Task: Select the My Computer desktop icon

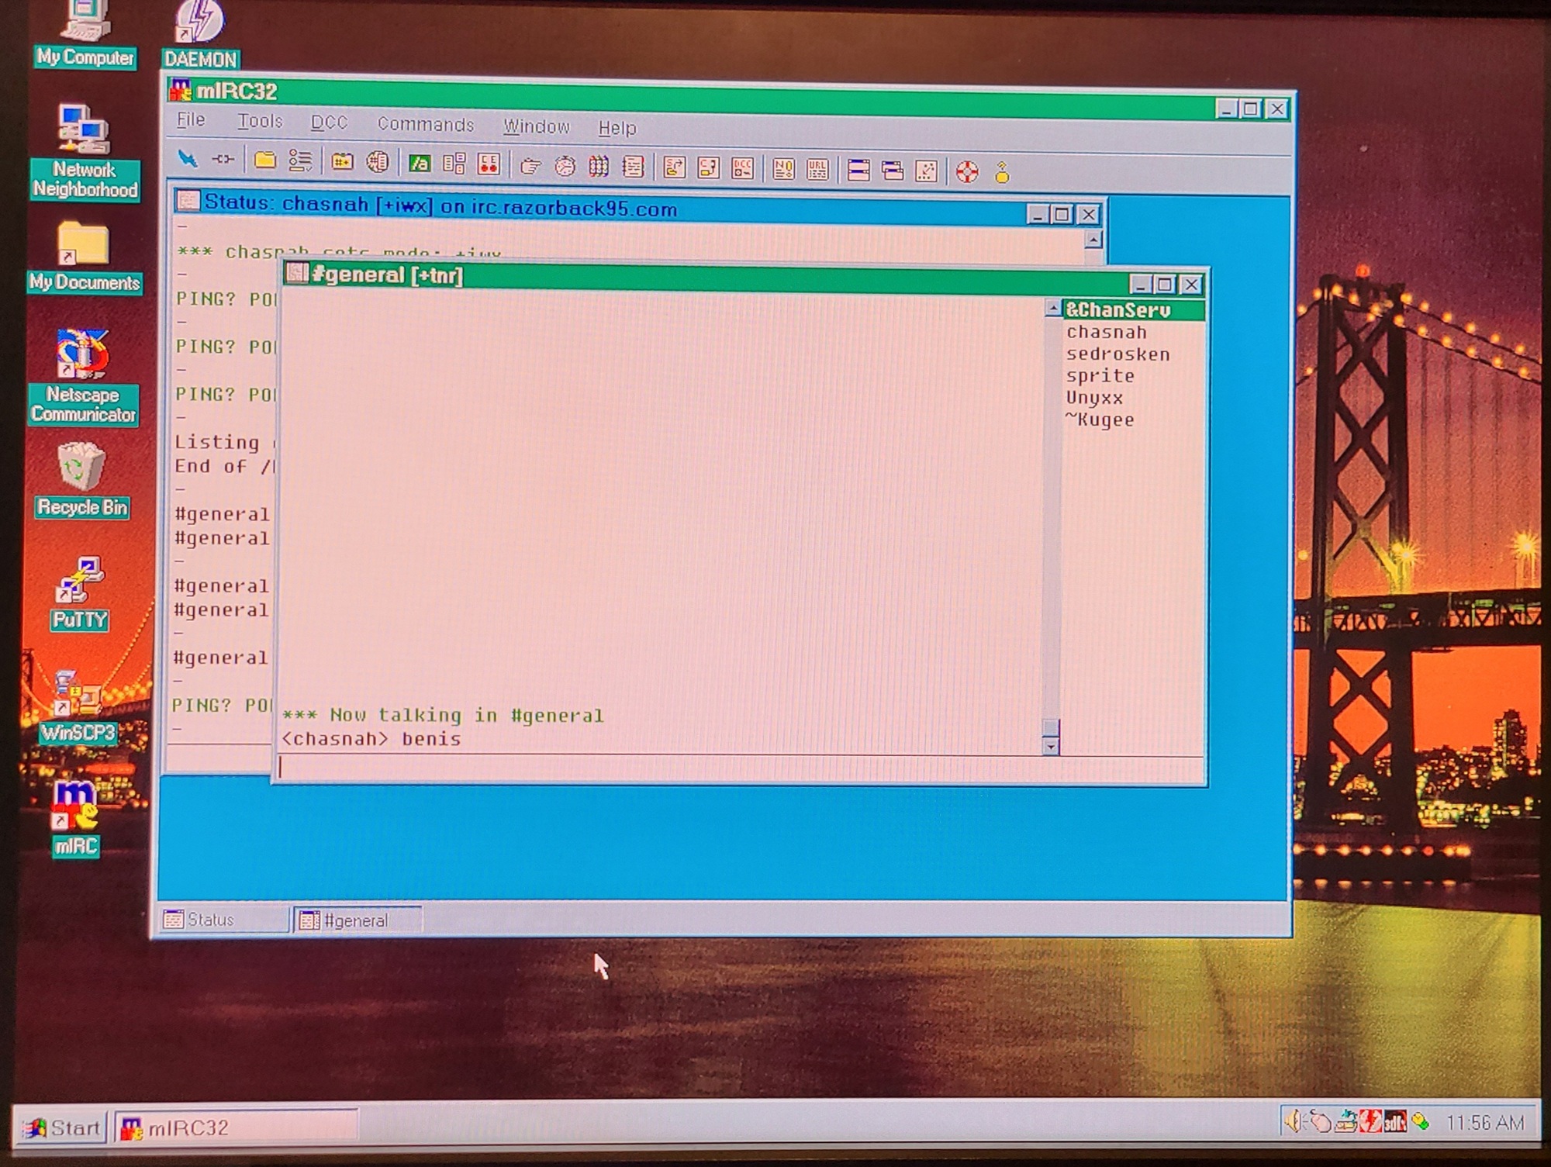Action: [85, 35]
